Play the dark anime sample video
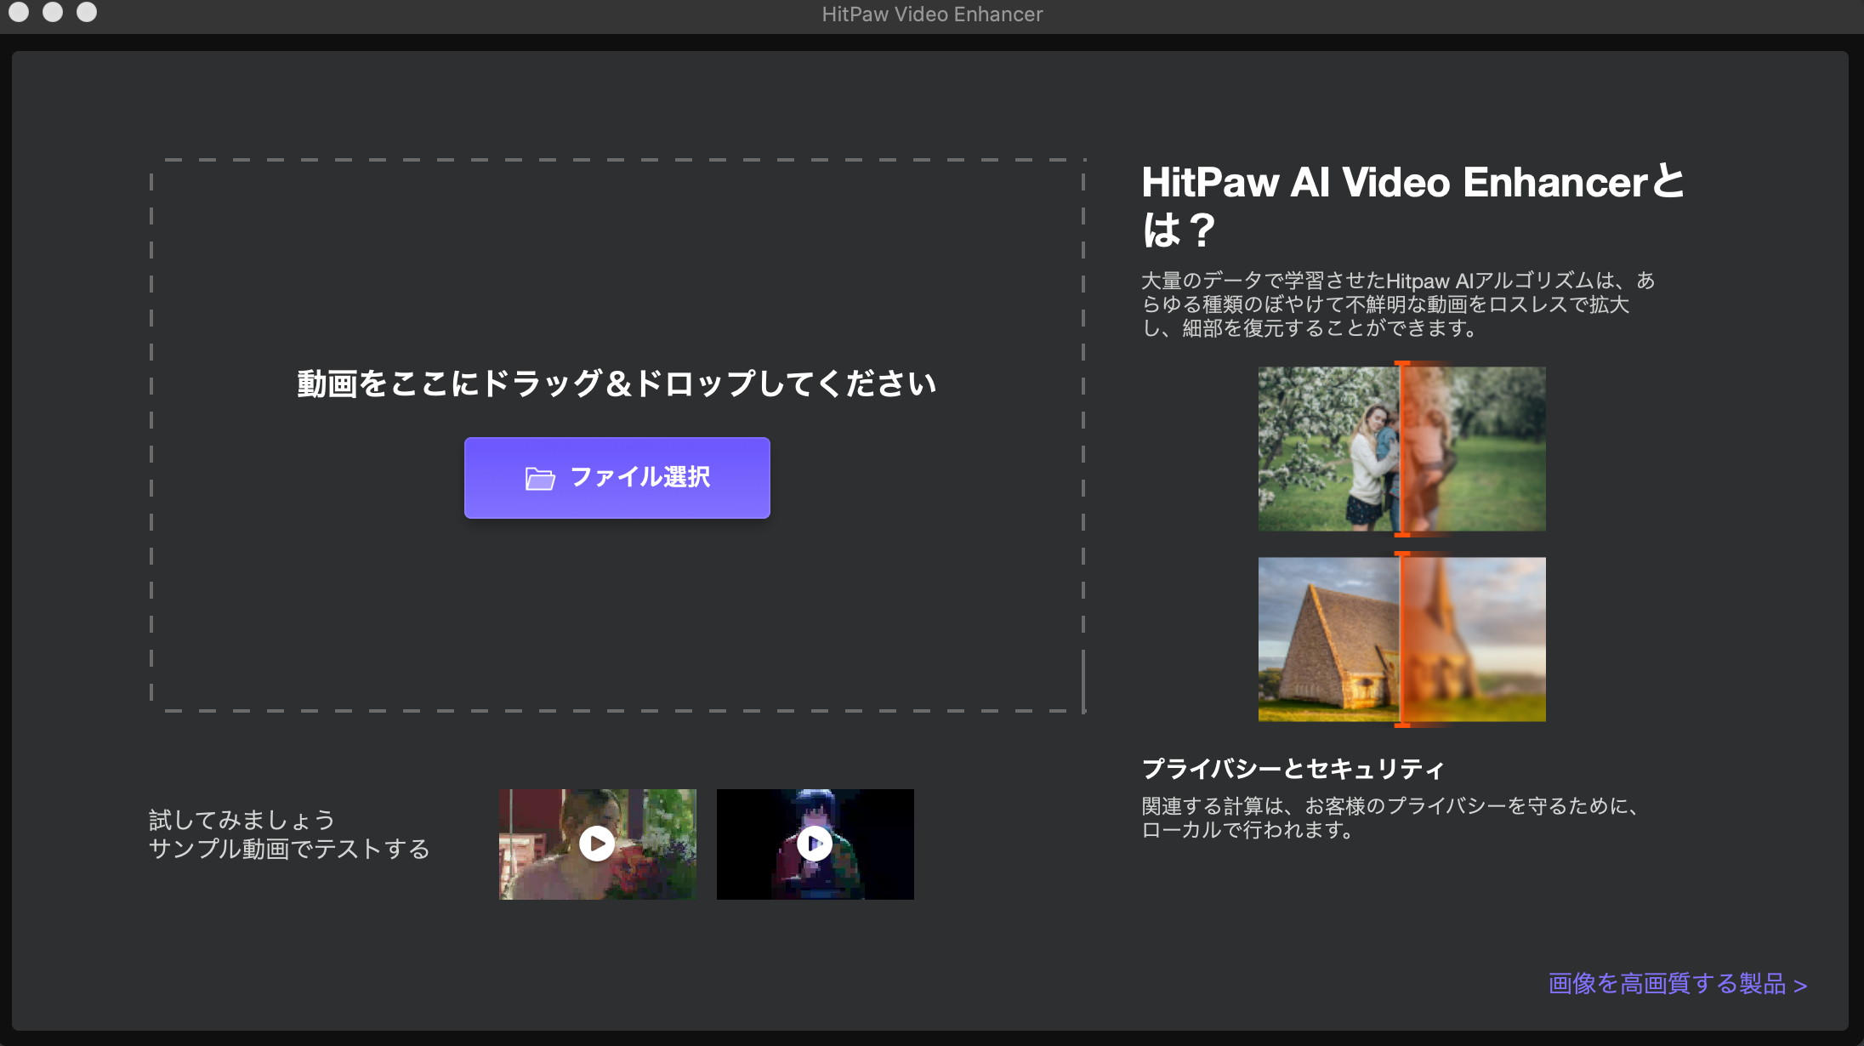This screenshot has height=1046, width=1864. pos(815,844)
